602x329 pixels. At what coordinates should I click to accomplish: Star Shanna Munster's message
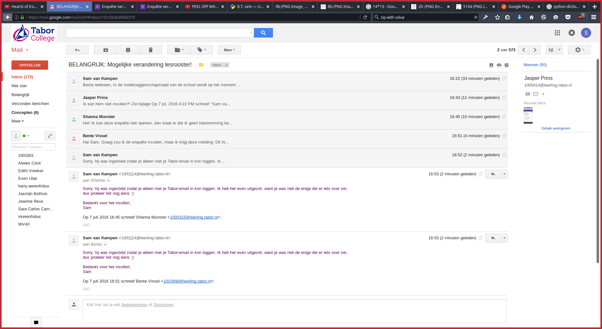tap(504, 117)
